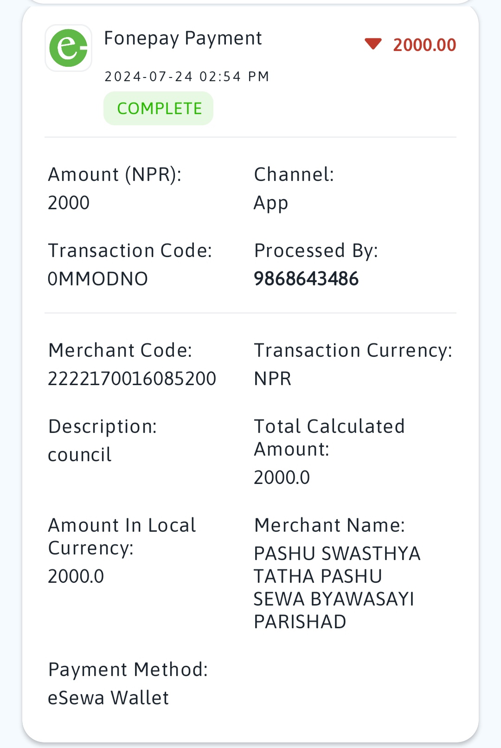501x748 pixels.
Task: Select merchant code 2222170016085200
Action: (132, 379)
